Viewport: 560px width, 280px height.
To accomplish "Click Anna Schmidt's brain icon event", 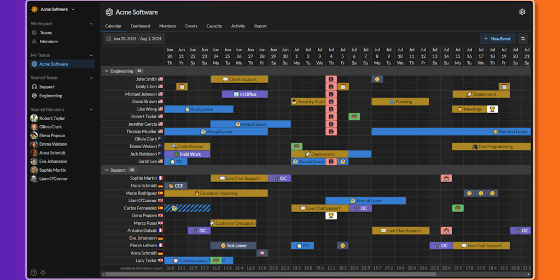I will point(262,253).
